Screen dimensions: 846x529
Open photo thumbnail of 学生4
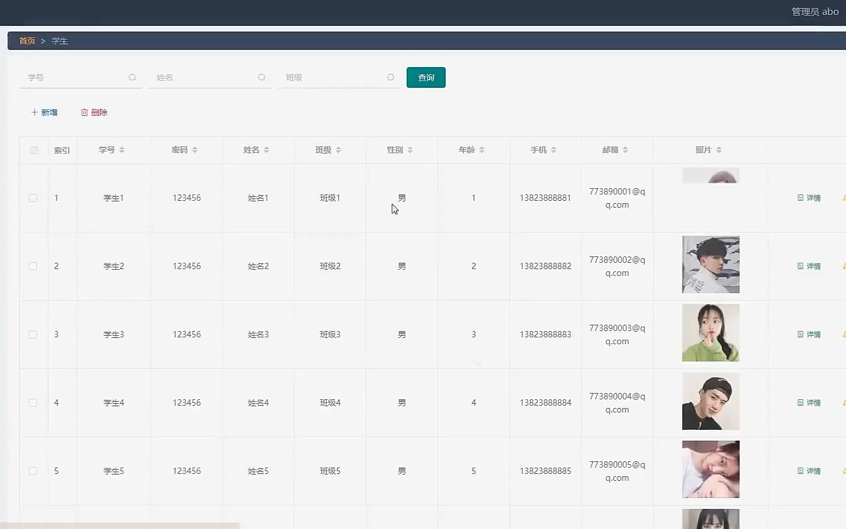click(x=711, y=401)
